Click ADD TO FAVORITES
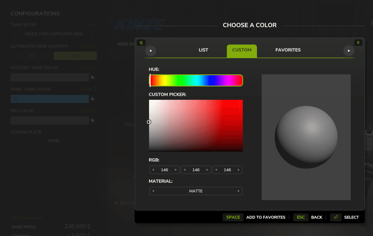 pos(266,217)
